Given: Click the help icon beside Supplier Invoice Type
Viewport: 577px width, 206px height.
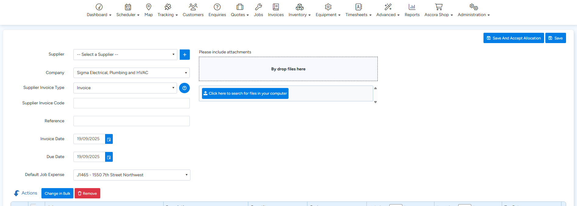Looking at the screenshot, I should [x=184, y=88].
